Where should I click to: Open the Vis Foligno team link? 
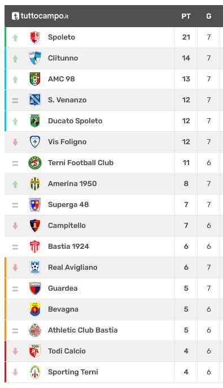67,142
